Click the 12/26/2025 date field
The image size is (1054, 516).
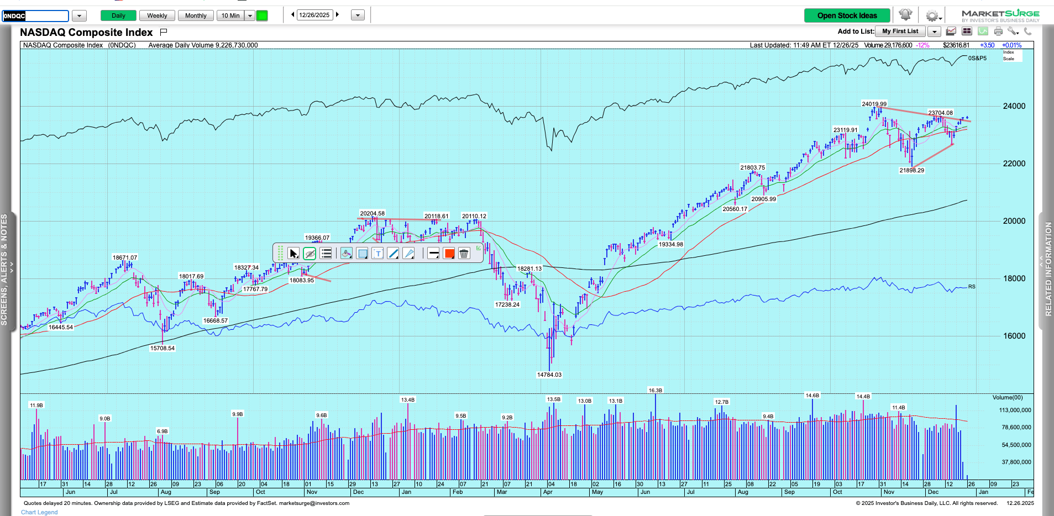314,15
